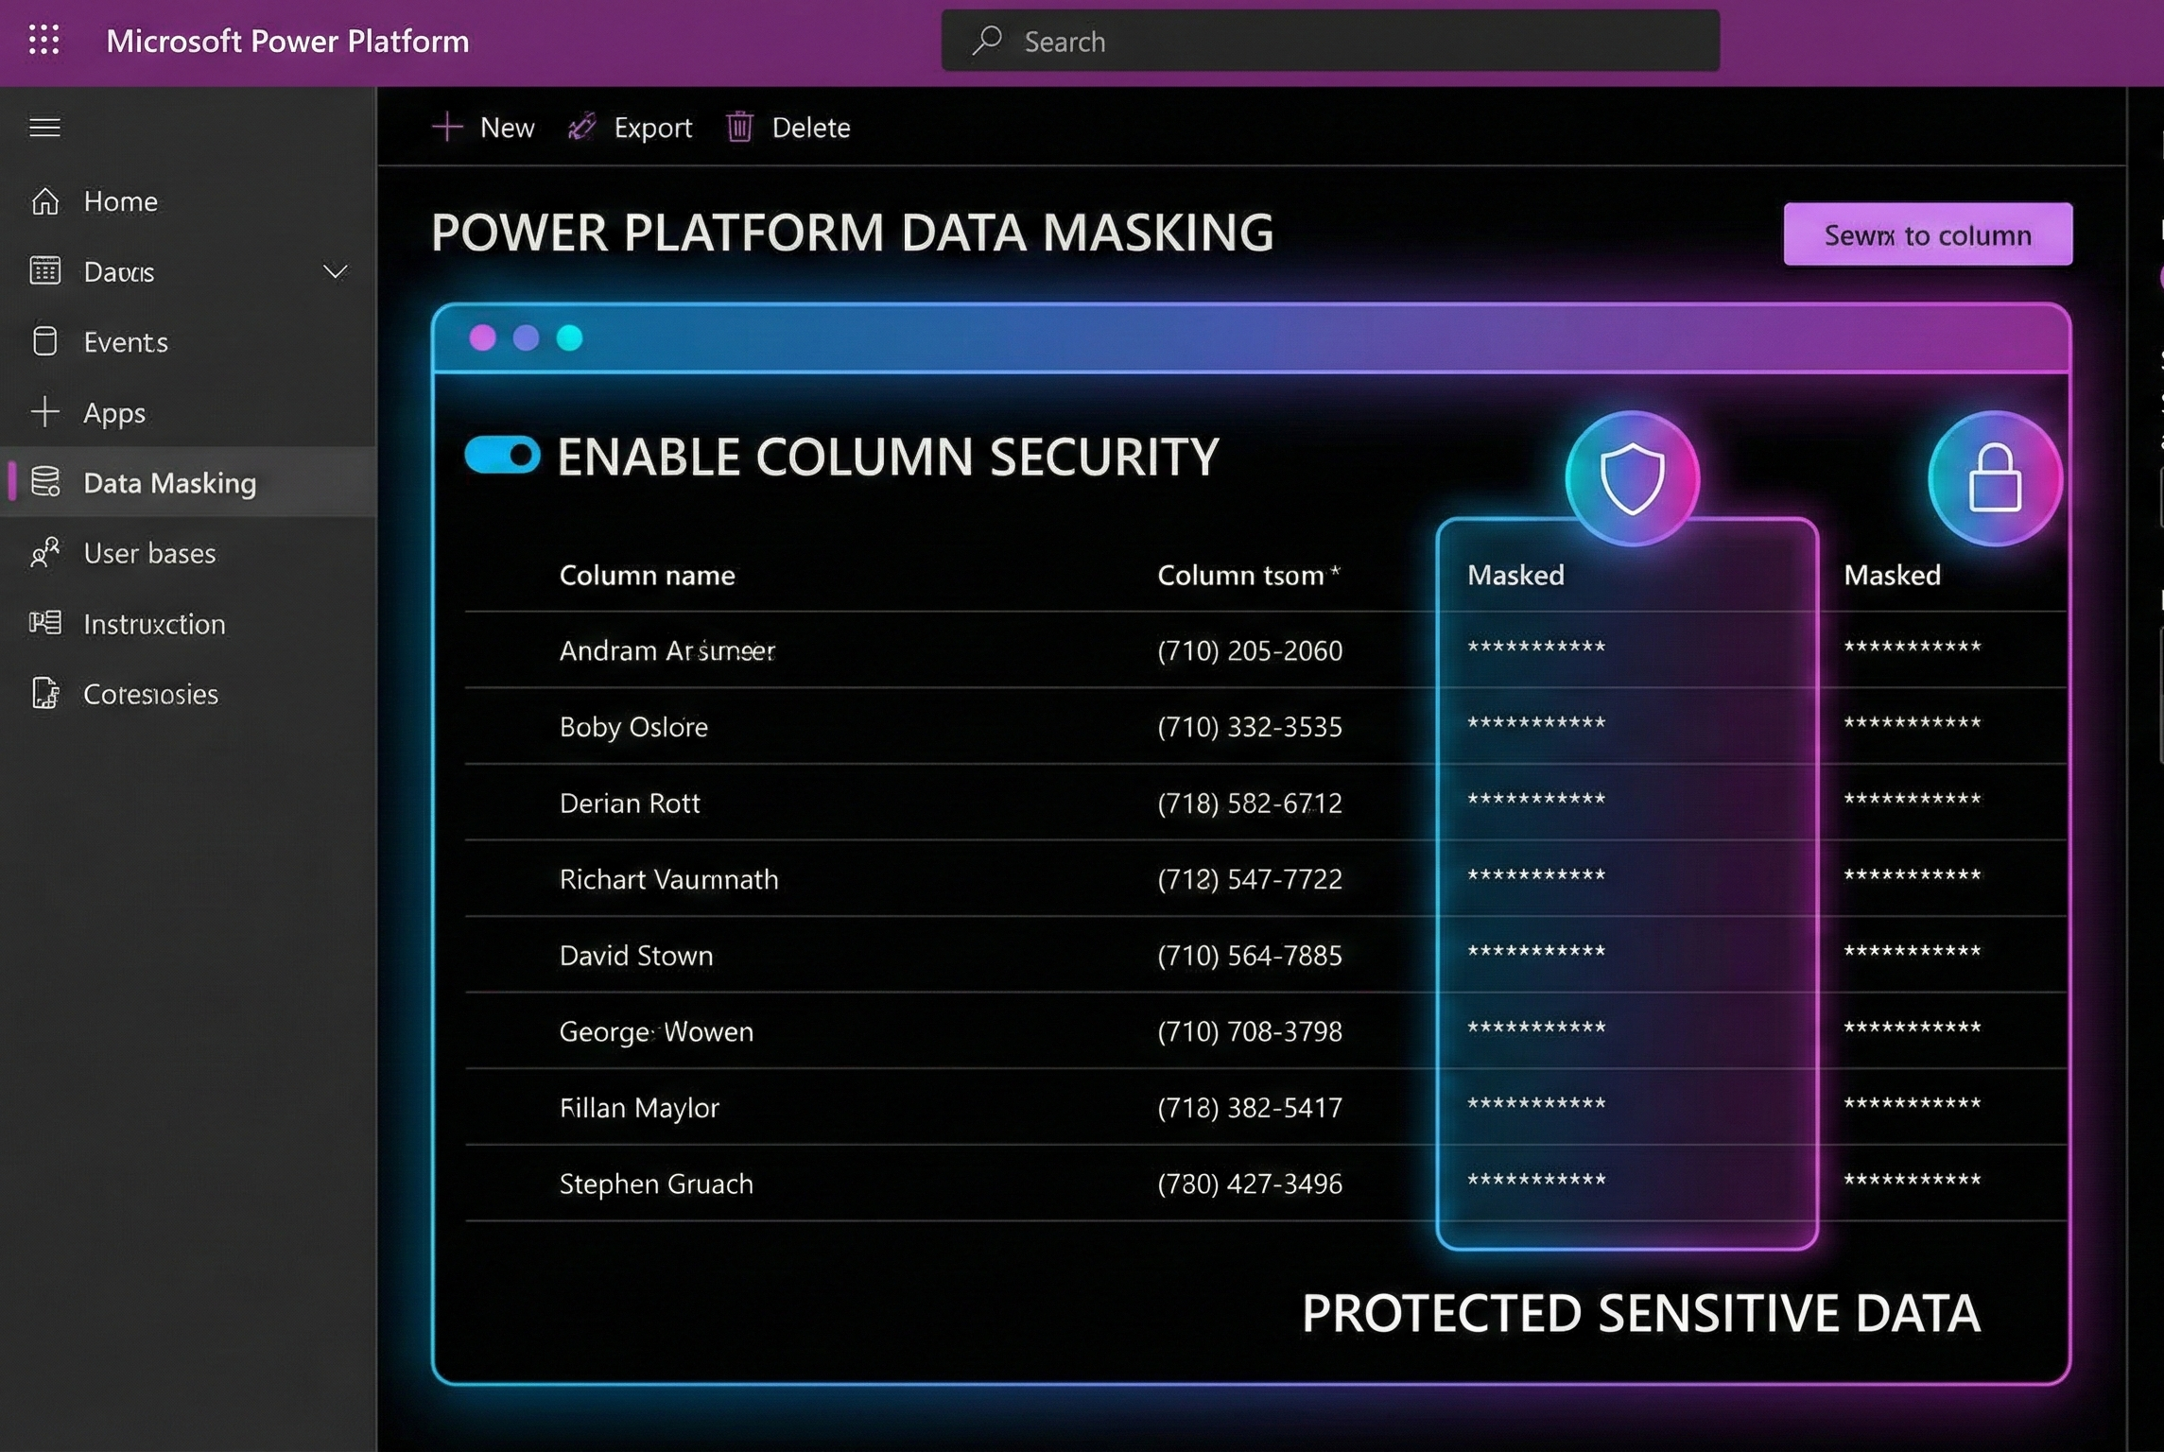
Task: Click the Column name header
Action: [x=647, y=576]
